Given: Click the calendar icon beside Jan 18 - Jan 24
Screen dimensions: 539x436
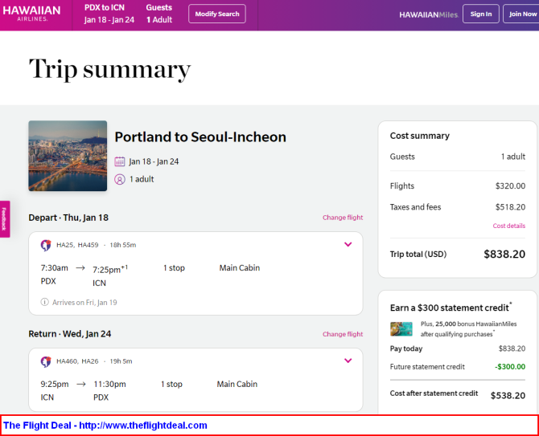Looking at the screenshot, I should pyautogui.click(x=120, y=161).
